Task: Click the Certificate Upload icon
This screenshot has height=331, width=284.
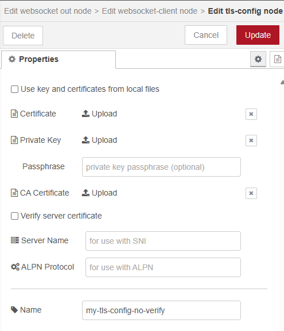Action: pos(85,114)
